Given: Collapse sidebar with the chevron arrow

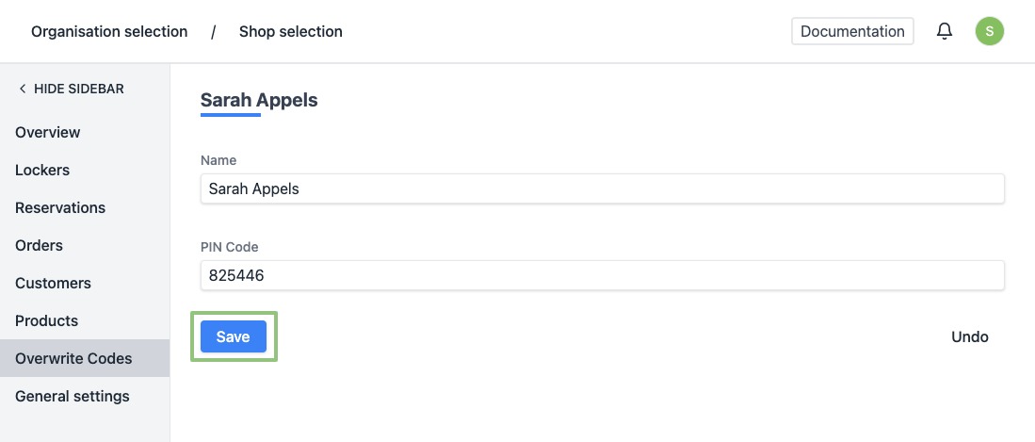Looking at the screenshot, I should click(x=22, y=89).
